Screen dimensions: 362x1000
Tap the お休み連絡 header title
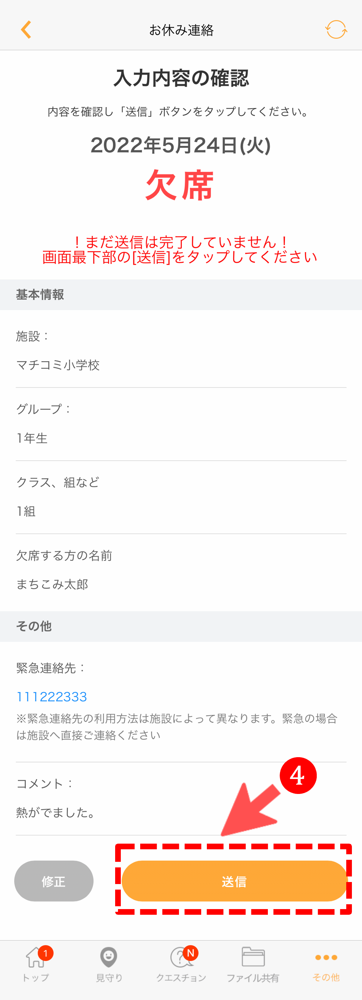[181, 30]
